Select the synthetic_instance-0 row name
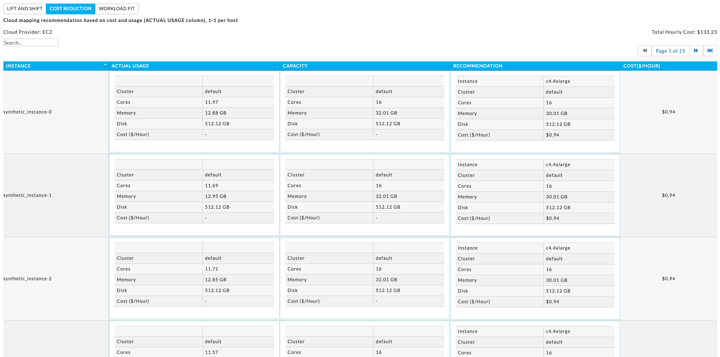 pyautogui.click(x=27, y=112)
